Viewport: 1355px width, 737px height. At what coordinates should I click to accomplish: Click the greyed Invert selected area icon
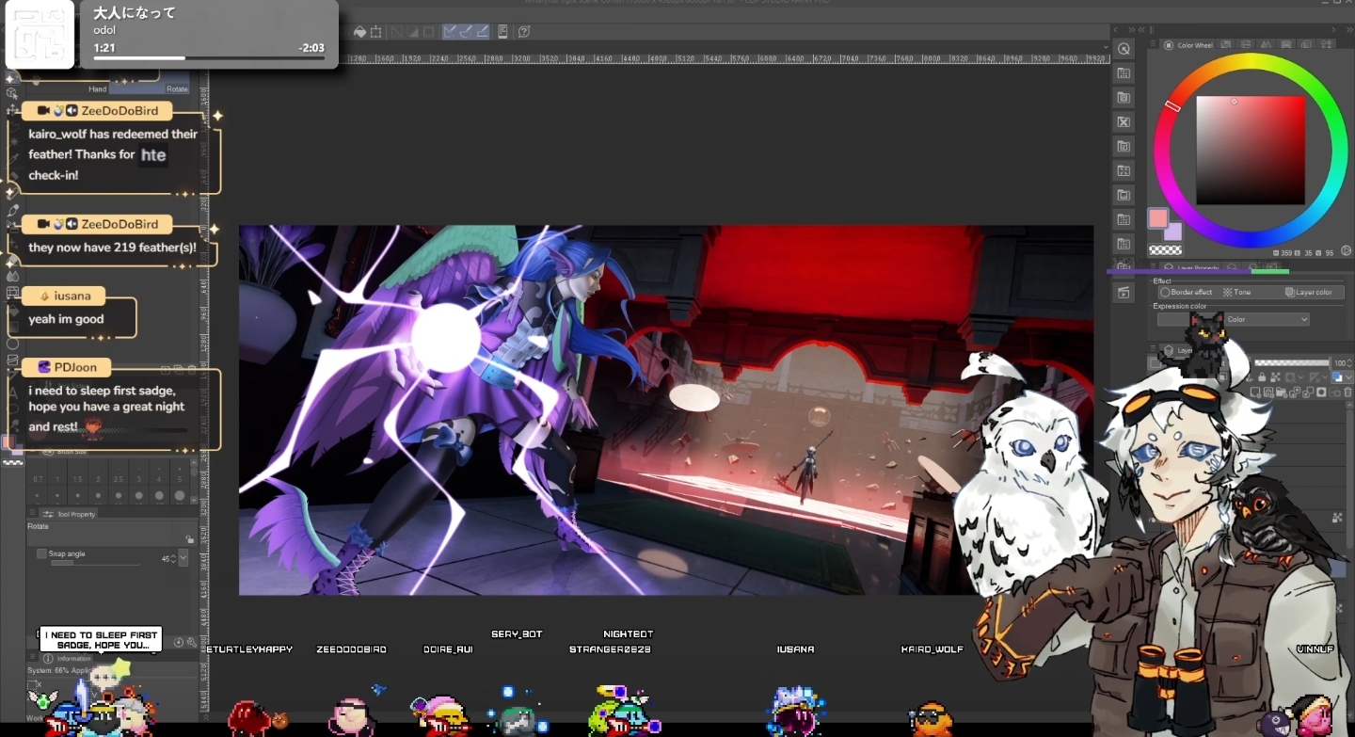tap(412, 32)
